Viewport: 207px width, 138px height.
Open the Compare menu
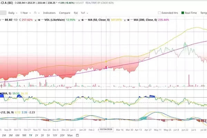point(65,13)
